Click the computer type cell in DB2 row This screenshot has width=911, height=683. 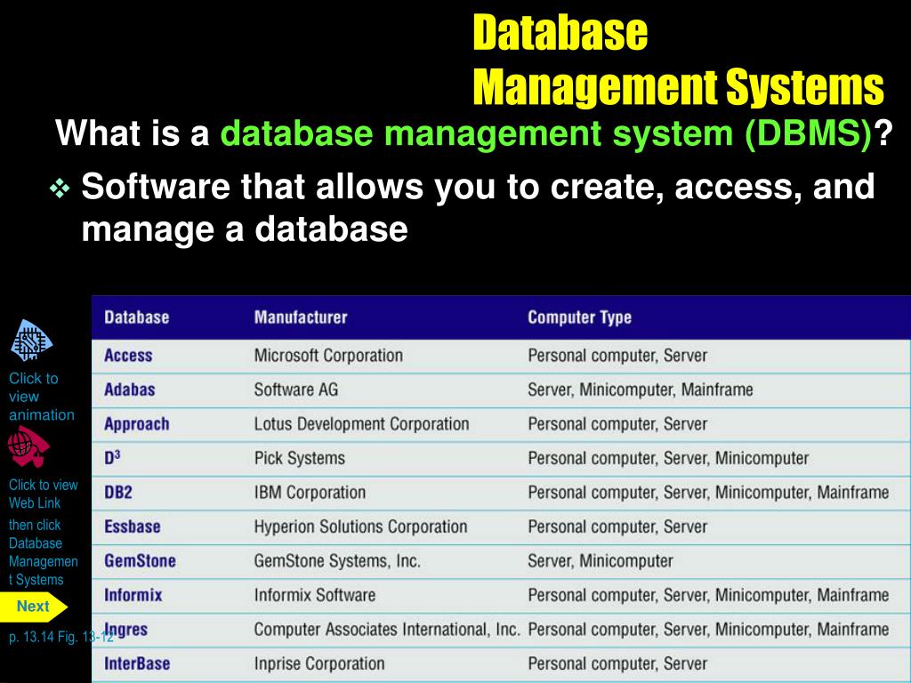708,493
